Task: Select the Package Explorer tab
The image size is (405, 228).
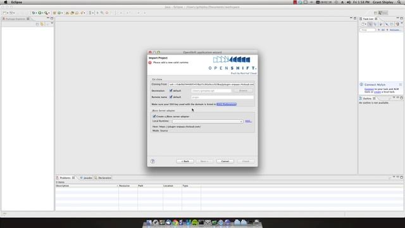Action: click(x=15, y=19)
